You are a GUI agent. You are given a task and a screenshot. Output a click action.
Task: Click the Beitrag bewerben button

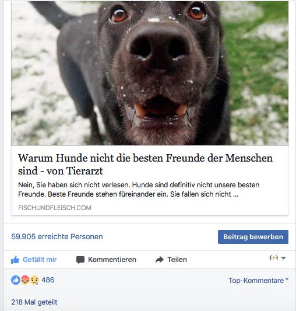click(x=253, y=237)
